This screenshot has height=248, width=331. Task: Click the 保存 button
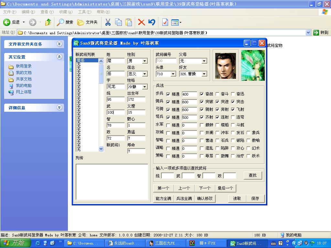point(255,198)
